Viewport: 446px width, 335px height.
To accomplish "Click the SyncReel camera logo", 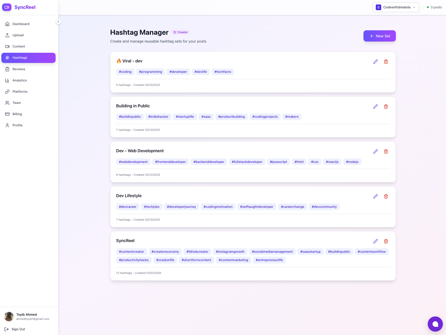I will pos(7,7).
